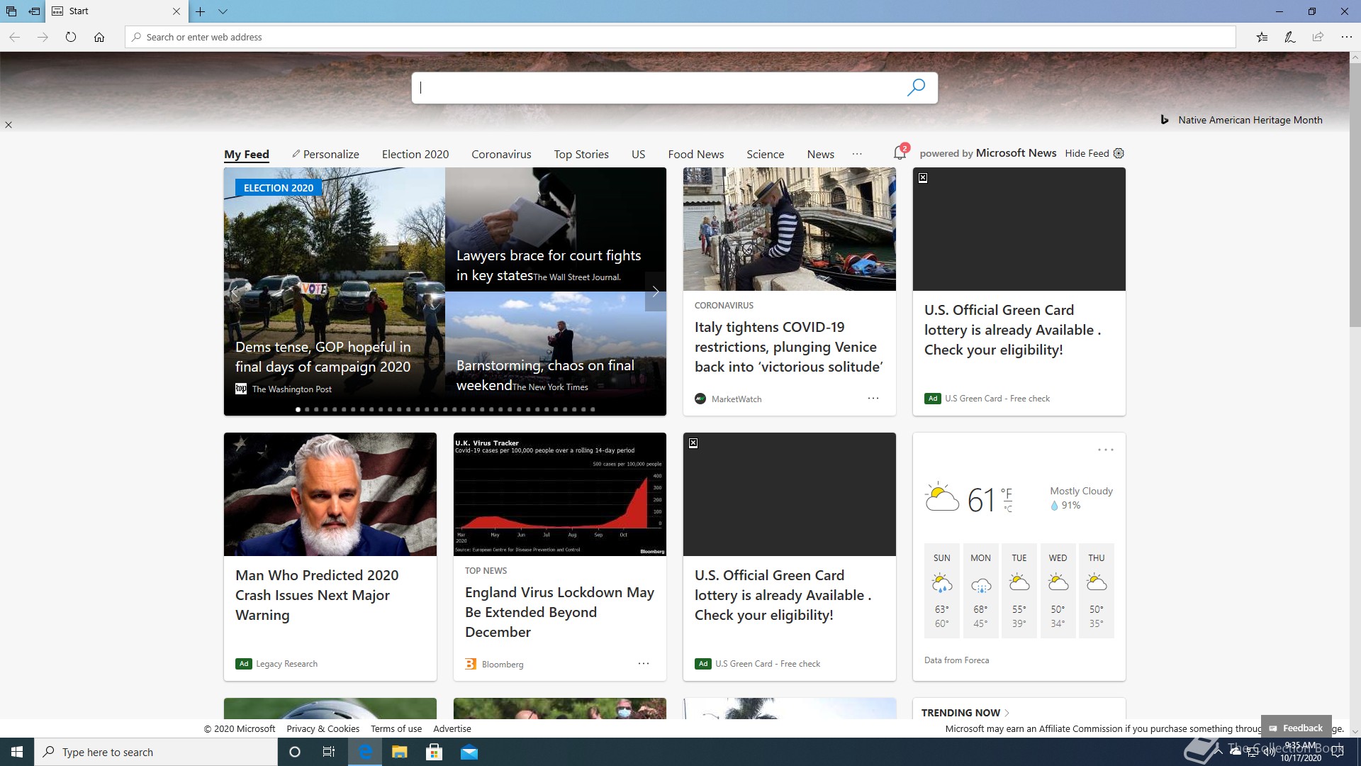Advance carousel with next arrow
1361x766 pixels.
pyautogui.click(x=656, y=292)
